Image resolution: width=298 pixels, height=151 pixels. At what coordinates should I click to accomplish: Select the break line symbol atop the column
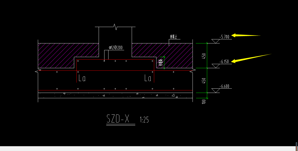115,27
